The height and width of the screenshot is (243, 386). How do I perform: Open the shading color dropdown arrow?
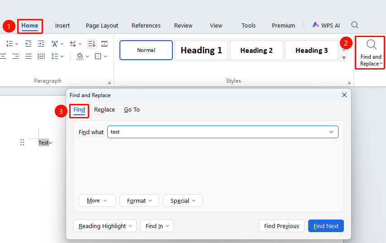[x=87, y=56]
